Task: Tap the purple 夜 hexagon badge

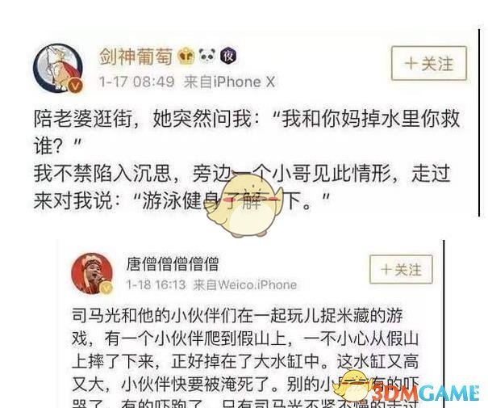Action: click(x=228, y=57)
